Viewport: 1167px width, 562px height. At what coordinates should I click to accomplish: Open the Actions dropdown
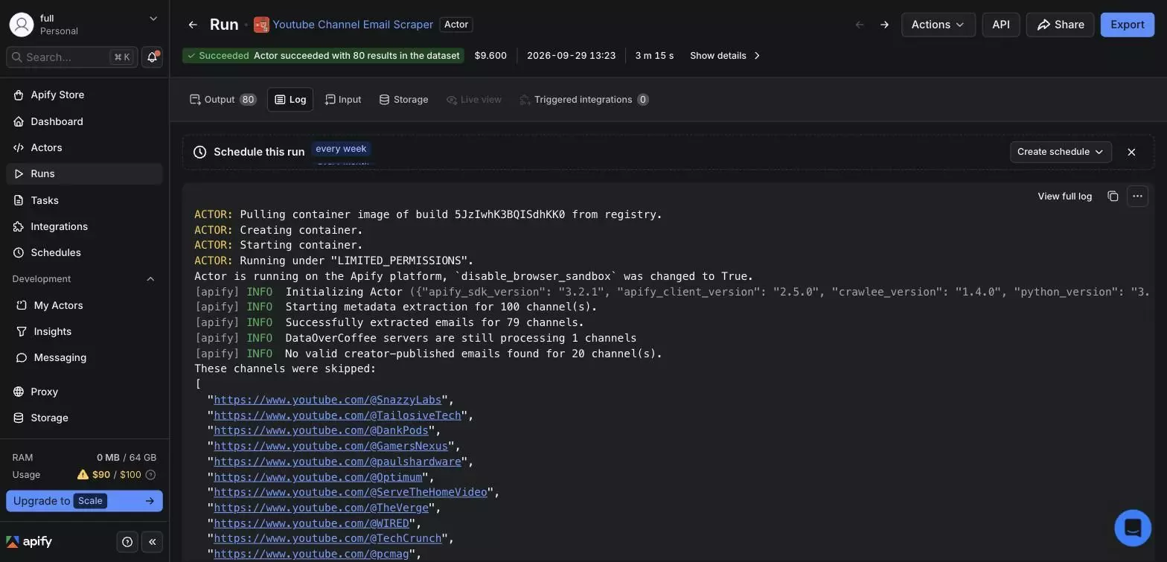point(938,25)
